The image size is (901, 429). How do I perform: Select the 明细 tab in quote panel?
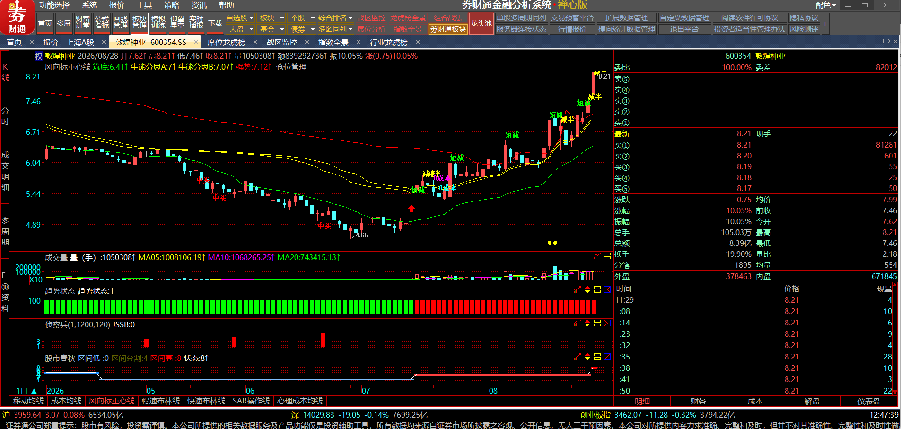pos(642,402)
